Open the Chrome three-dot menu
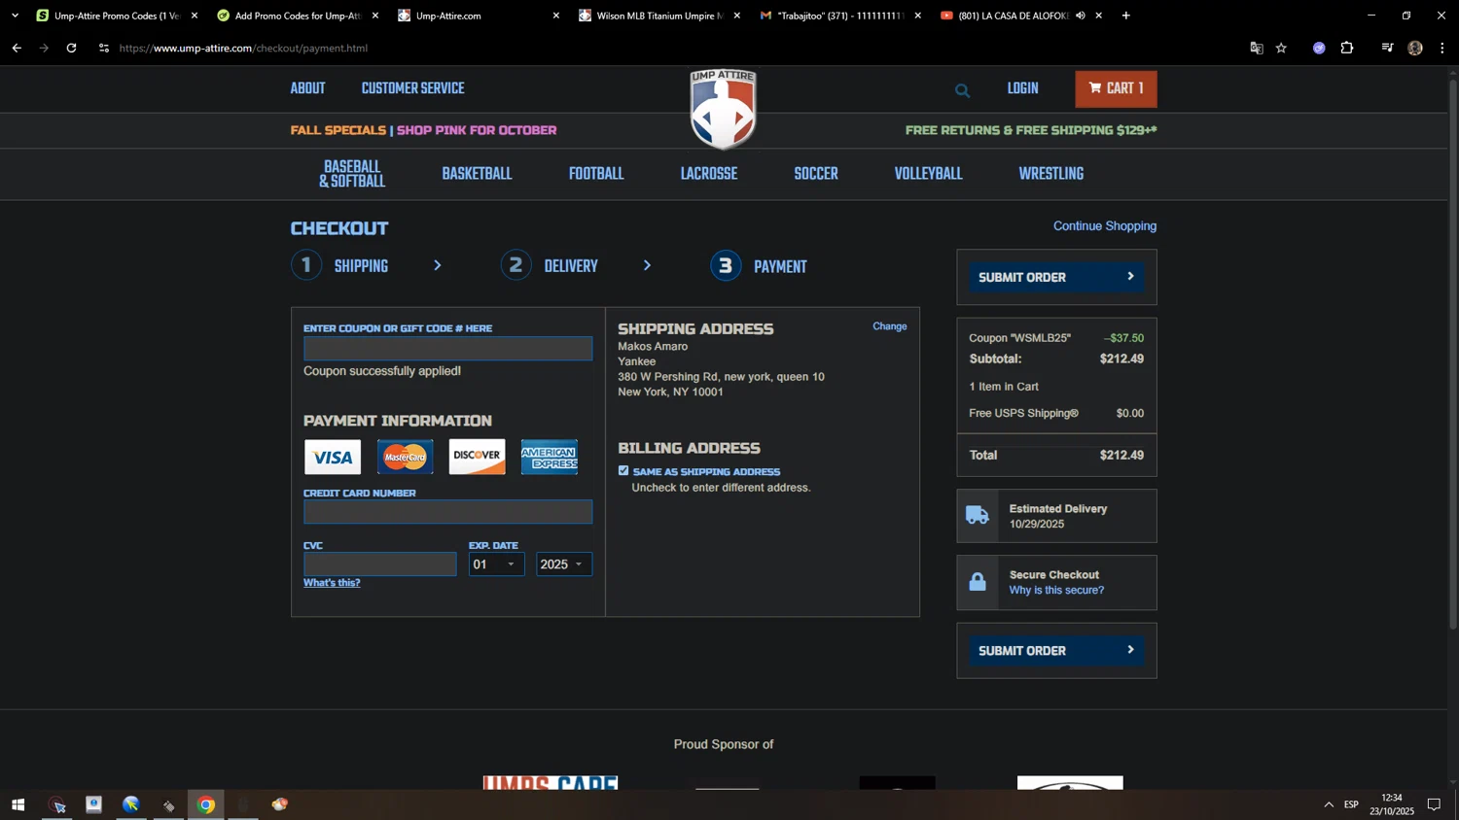 click(1442, 48)
